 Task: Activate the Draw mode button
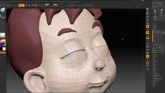23,5
